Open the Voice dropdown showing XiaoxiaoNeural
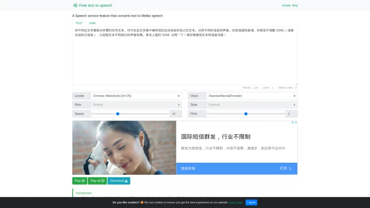Screen dimensions: 370x208 [x=252, y=96]
